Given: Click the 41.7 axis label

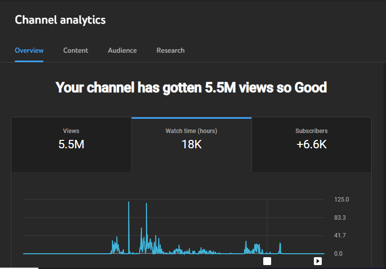Looking at the screenshot, I should [x=340, y=235].
